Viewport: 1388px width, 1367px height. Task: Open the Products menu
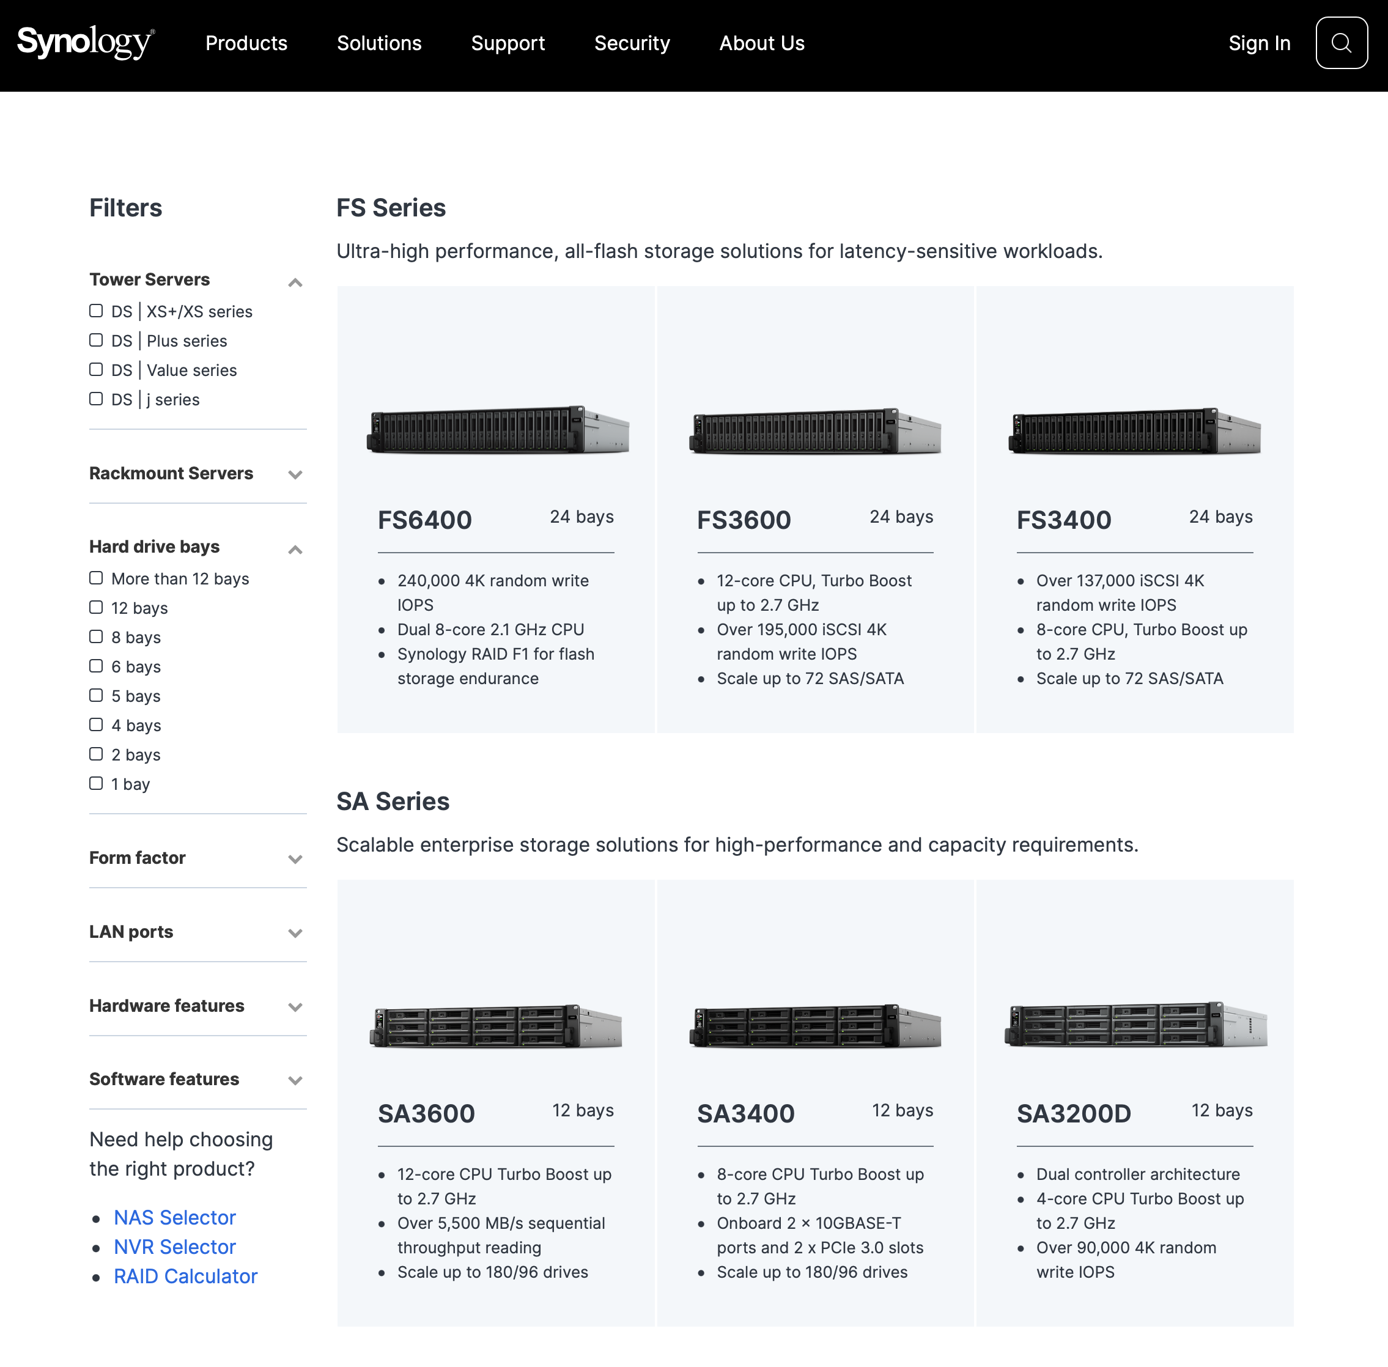(246, 43)
